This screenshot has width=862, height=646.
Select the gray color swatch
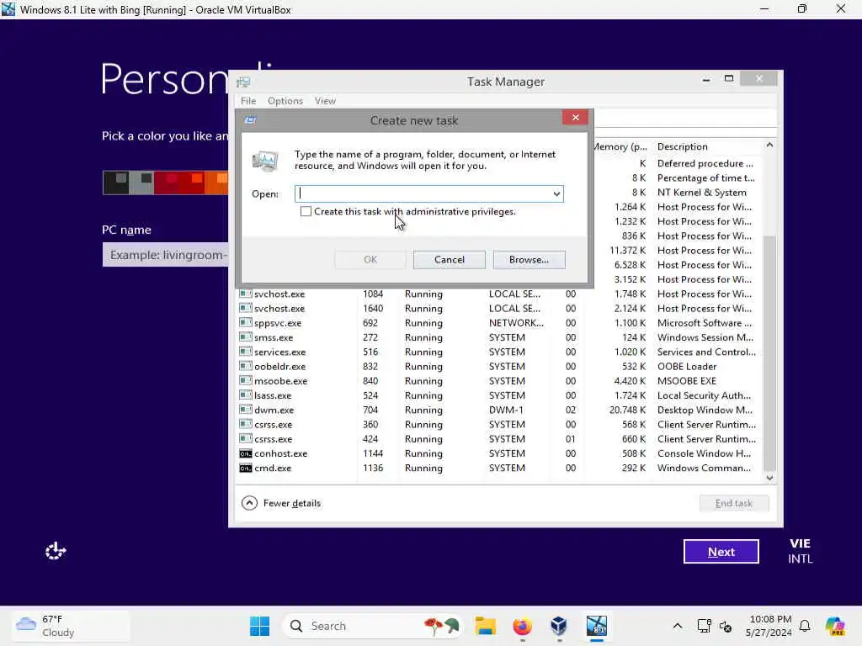click(141, 183)
